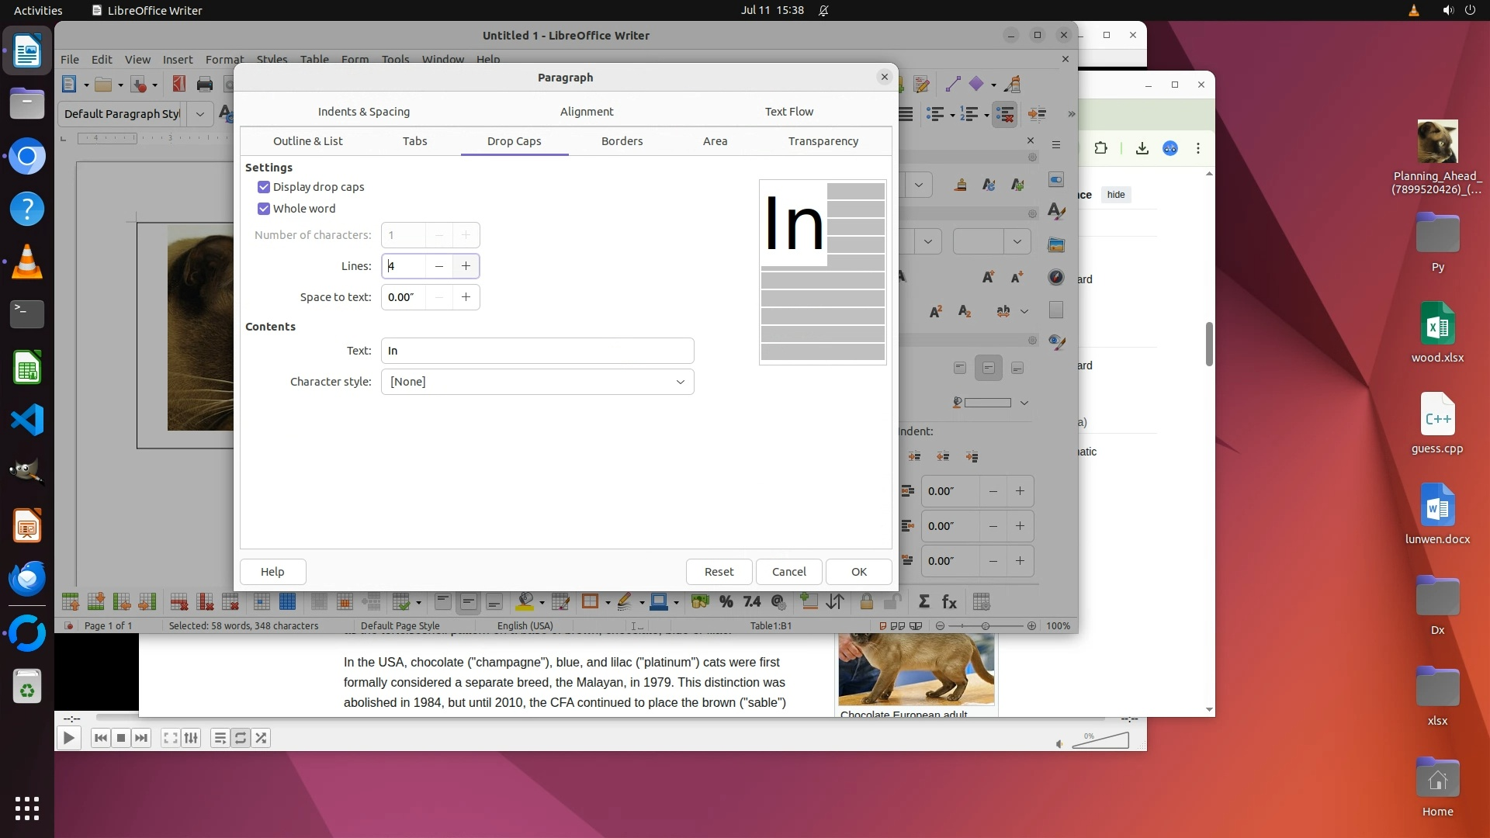Expand the Character style dropdown
Viewport: 1490px width, 838px height.
point(680,382)
